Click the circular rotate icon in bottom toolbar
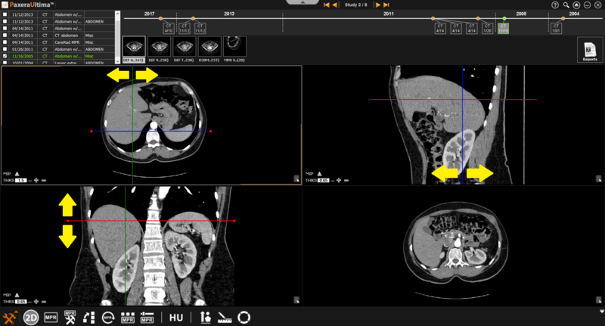Viewport: 605px width, 326px height. (x=244, y=318)
